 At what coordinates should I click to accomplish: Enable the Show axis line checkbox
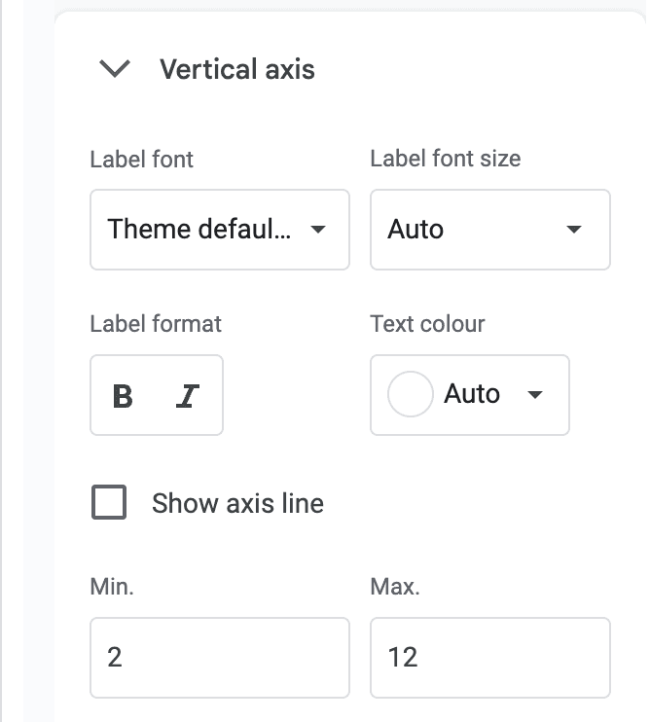[x=109, y=503]
